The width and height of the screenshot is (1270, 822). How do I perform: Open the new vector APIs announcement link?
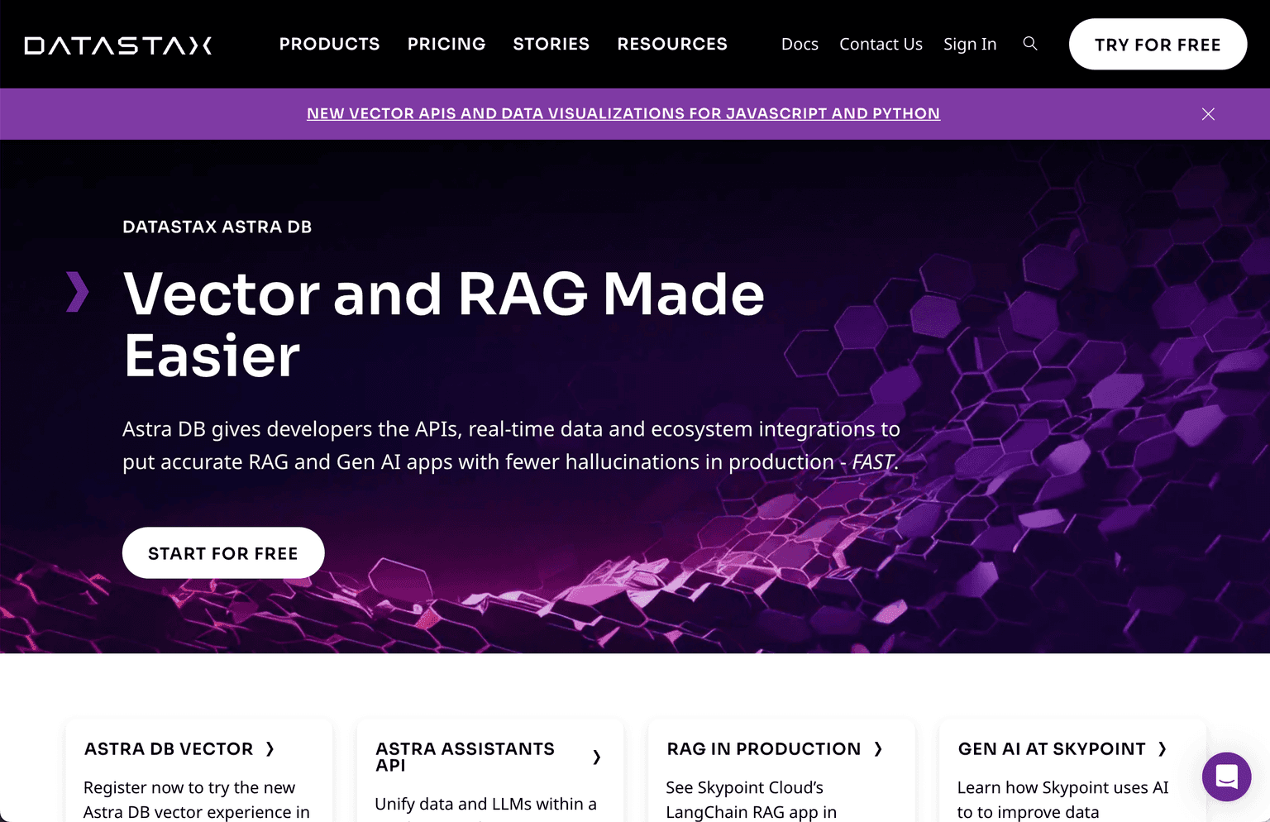[623, 113]
